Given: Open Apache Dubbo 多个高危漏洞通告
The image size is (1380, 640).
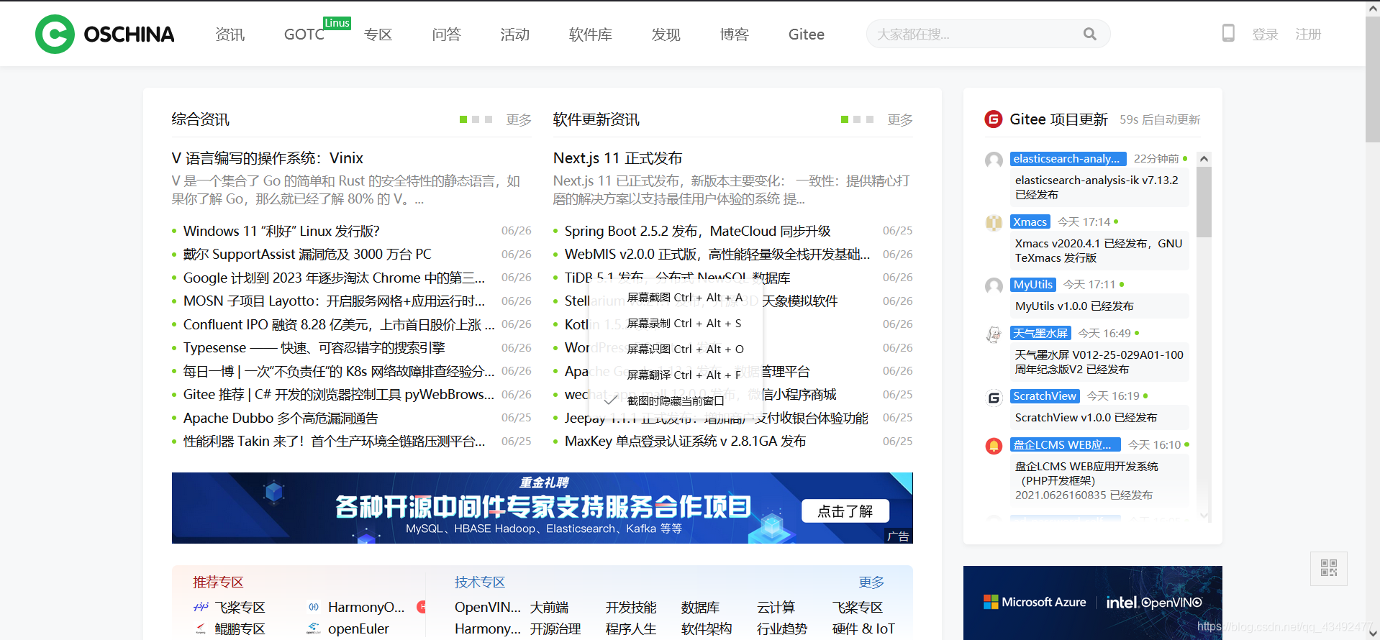Looking at the screenshot, I should (280, 418).
